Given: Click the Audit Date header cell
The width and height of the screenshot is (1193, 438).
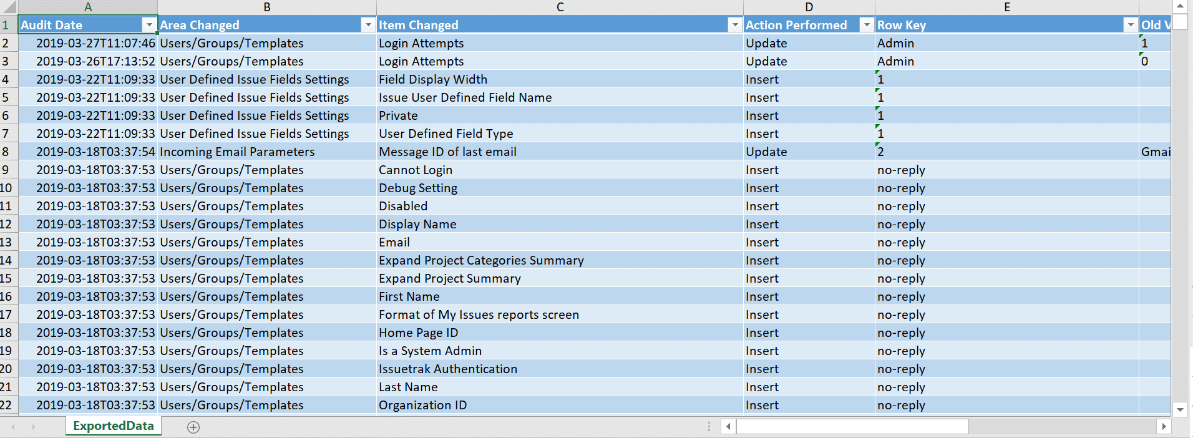Looking at the screenshot, I should pos(88,25).
